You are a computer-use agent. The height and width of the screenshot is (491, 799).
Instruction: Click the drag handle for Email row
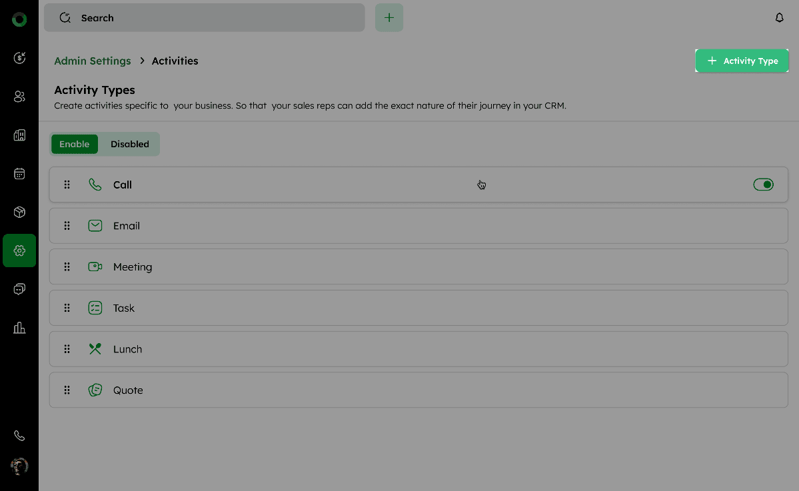(x=67, y=226)
